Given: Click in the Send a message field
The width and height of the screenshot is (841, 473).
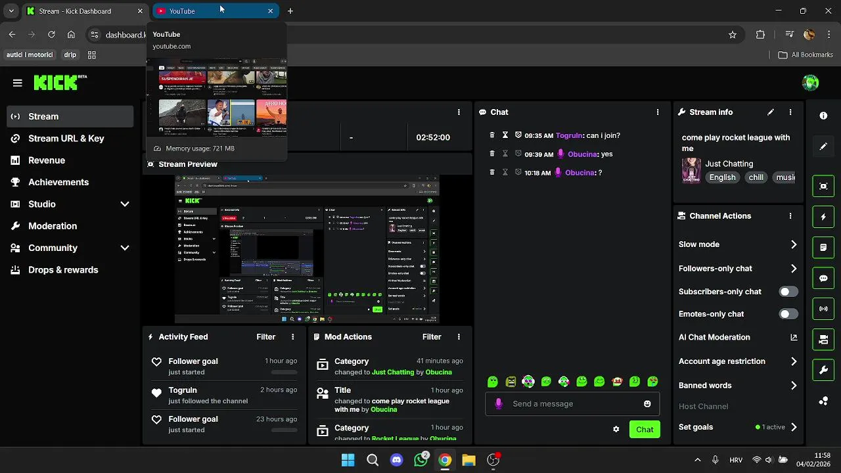Looking at the screenshot, I should pos(572,404).
